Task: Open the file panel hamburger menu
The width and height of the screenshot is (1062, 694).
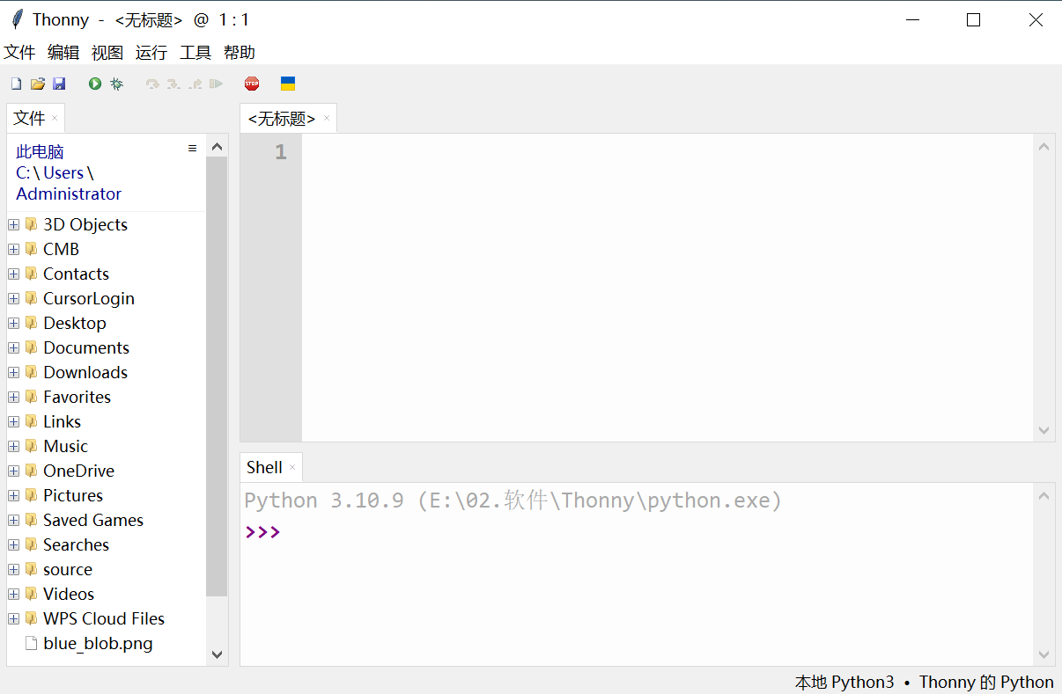Action: 193,149
